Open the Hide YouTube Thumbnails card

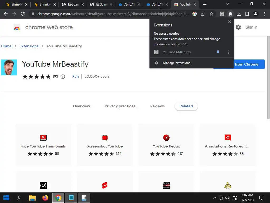coord(43,145)
